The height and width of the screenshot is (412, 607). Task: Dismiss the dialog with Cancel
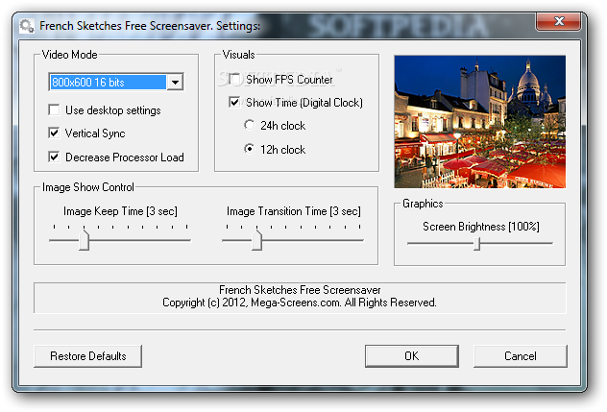pyautogui.click(x=521, y=356)
